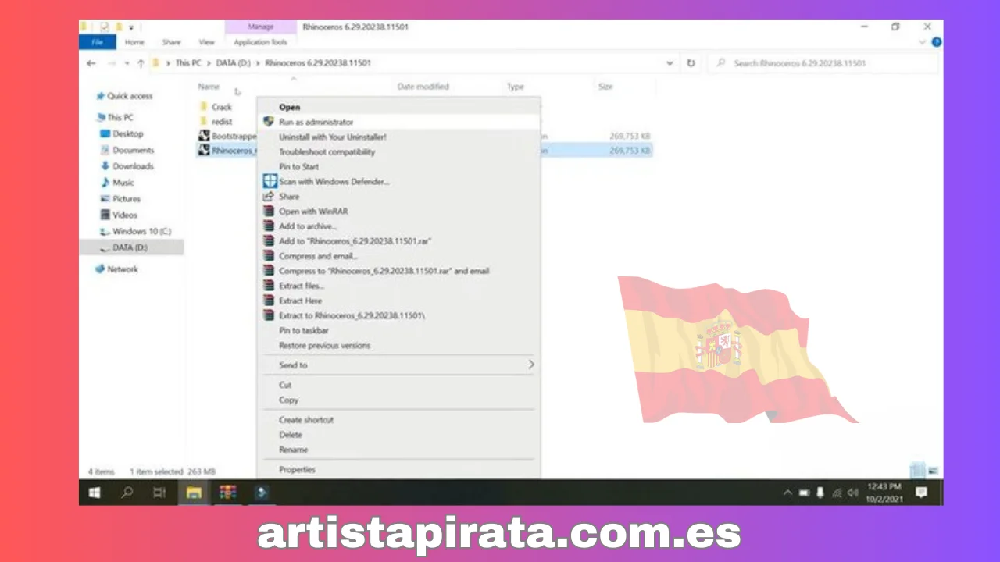Select Quick access in navigation pane
Screen dimensions: 1000x562
(130, 96)
